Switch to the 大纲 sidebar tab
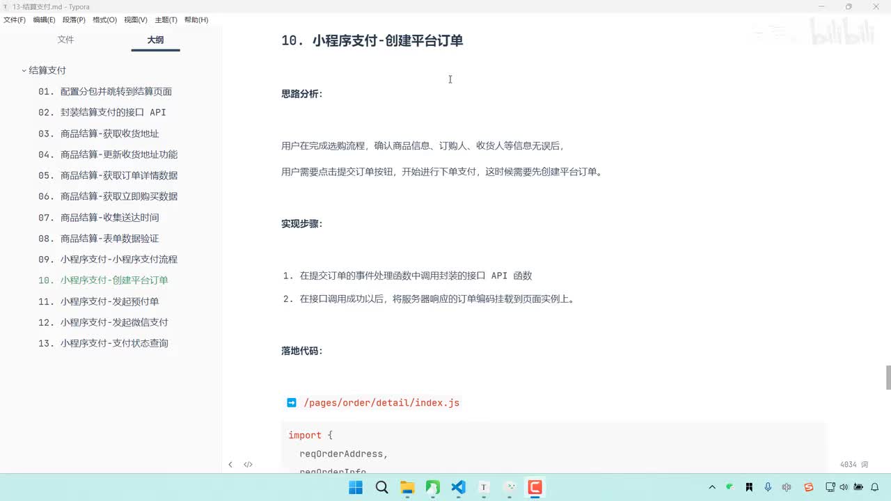891x501 pixels. [x=155, y=40]
